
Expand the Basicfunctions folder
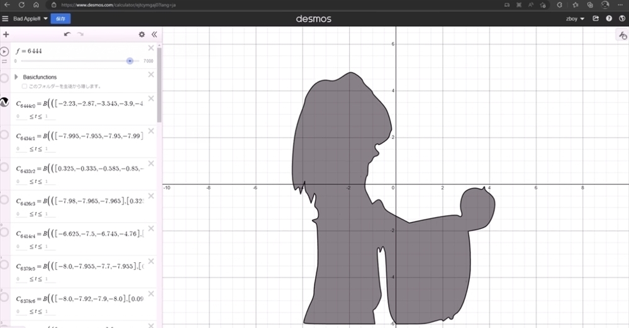(x=16, y=77)
